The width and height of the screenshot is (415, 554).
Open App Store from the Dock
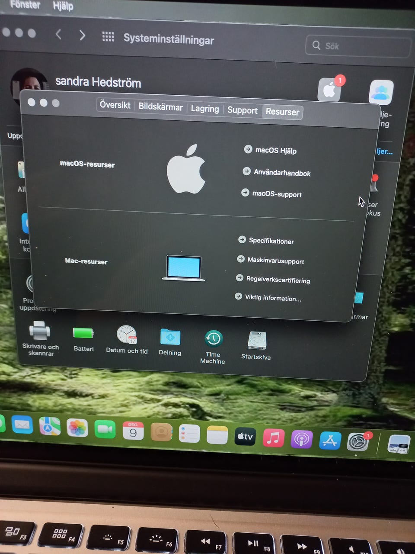pos(330,441)
